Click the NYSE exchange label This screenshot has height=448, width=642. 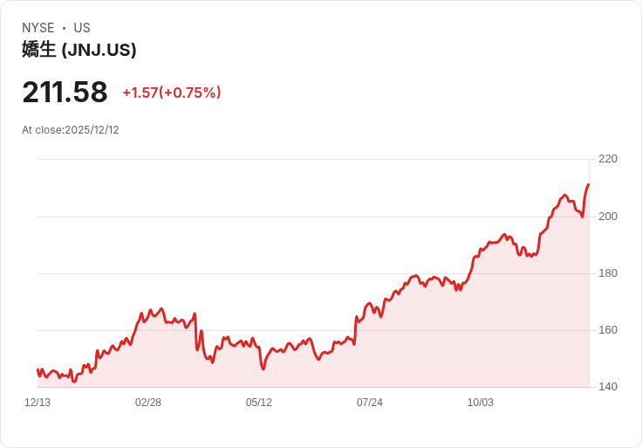(x=38, y=28)
